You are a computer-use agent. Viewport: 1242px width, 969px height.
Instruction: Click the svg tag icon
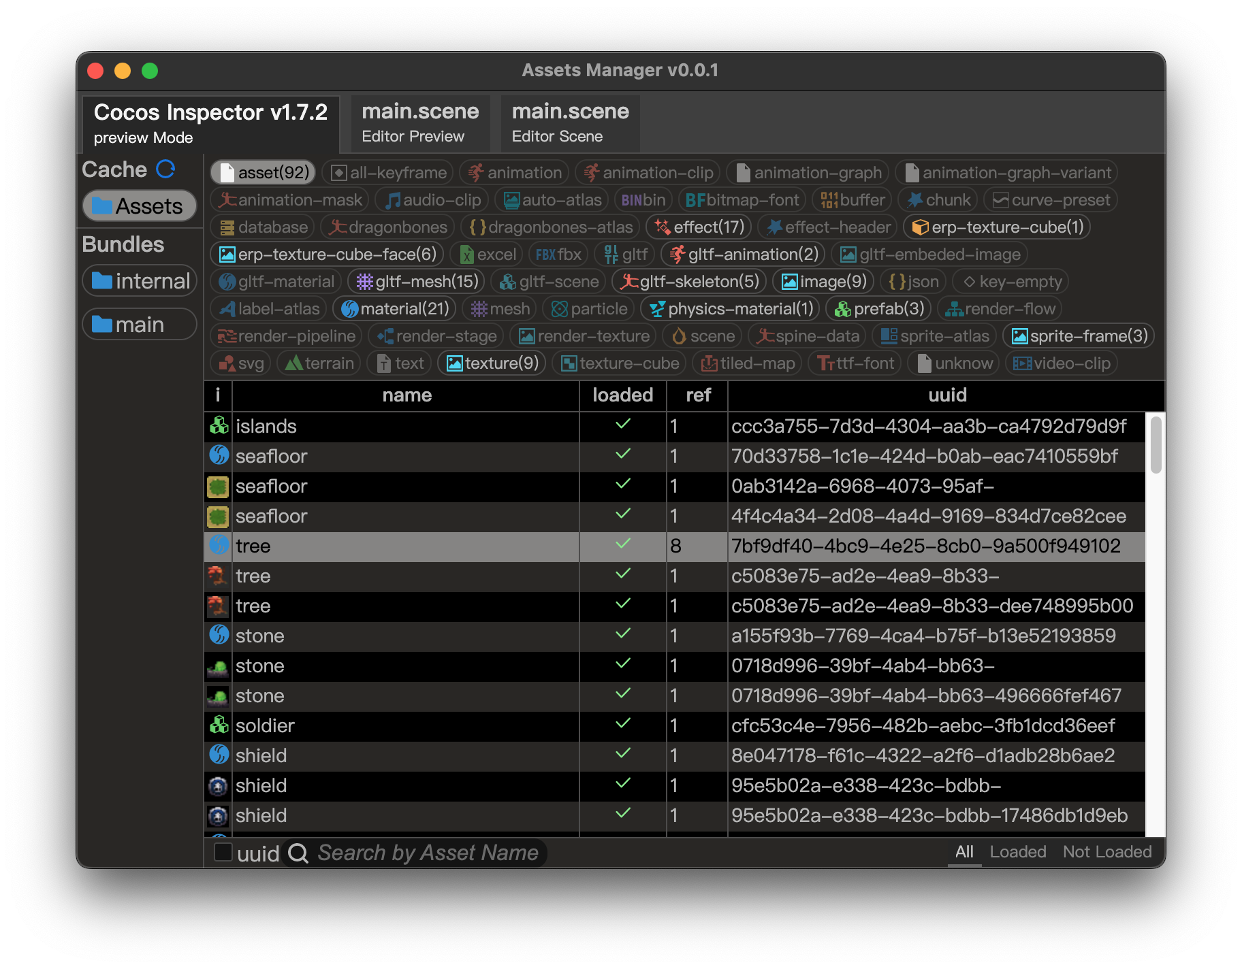coord(227,363)
